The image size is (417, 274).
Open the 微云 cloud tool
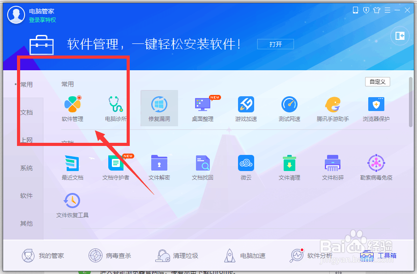[x=246, y=167]
